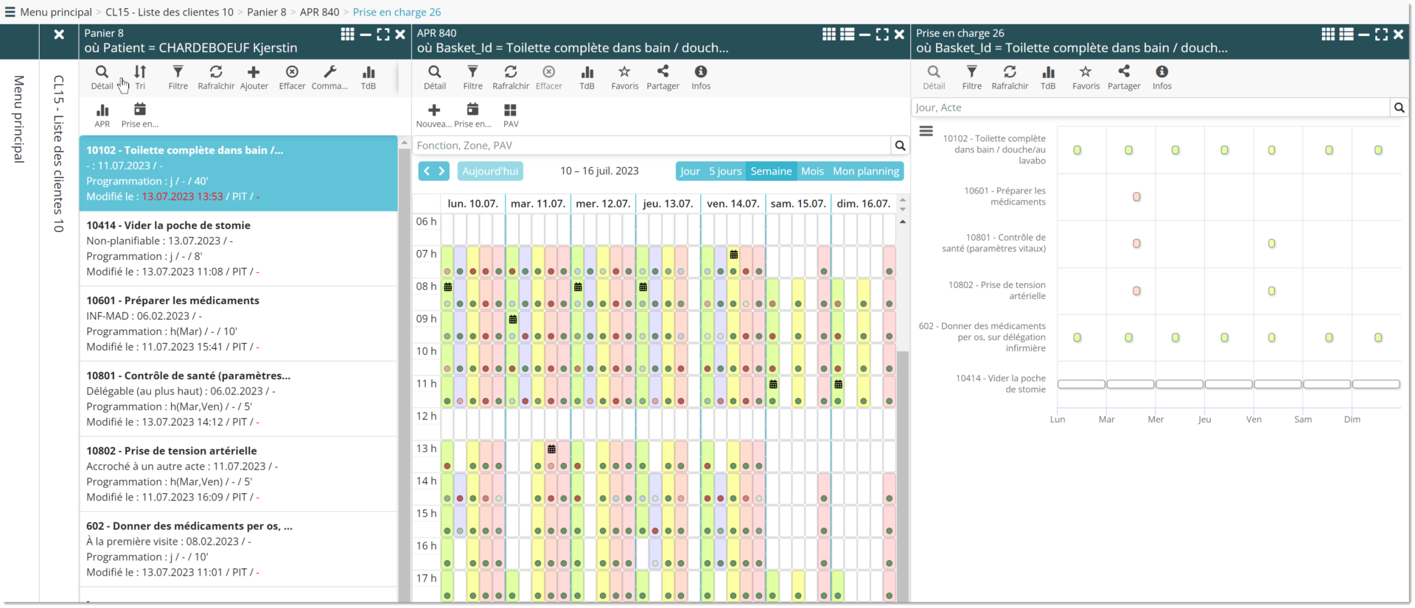Open the Menu principal hamburger menu

[10, 12]
